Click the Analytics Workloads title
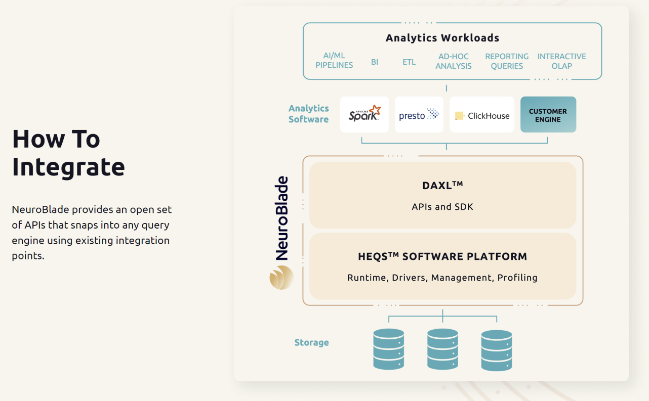Image resolution: width=649 pixels, height=401 pixels. click(442, 38)
